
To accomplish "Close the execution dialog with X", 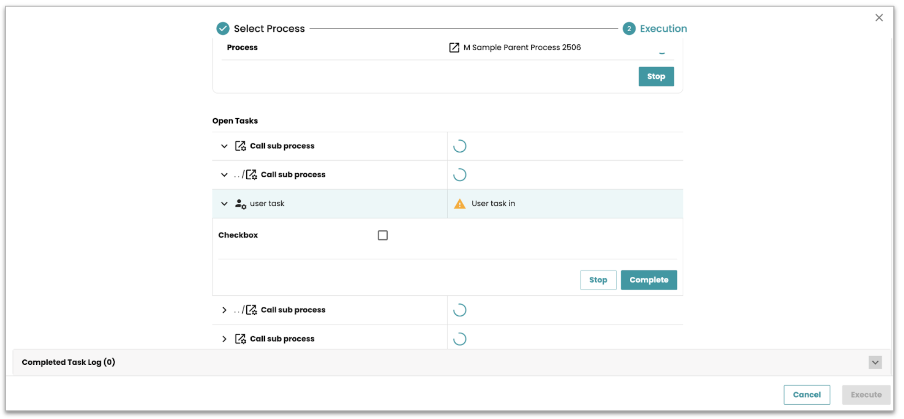I will click(x=879, y=18).
